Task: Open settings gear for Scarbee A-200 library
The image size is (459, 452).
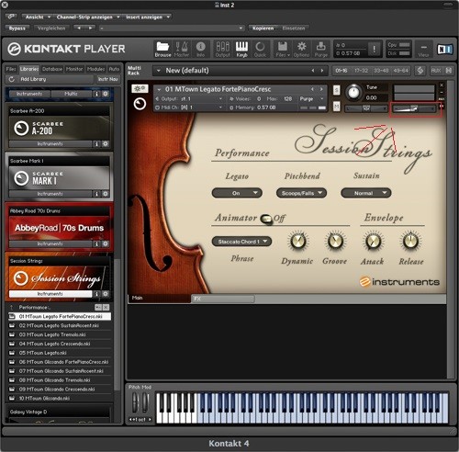Action: coord(106,143)
